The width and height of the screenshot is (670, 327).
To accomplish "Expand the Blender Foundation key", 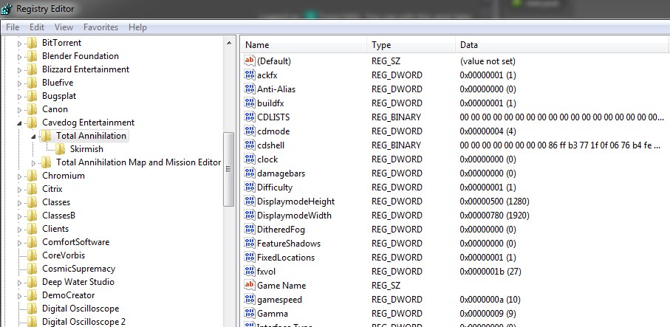I will click(x=19, y=57).
